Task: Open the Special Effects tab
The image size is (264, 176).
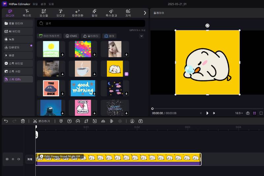Action: pos(111,13)
